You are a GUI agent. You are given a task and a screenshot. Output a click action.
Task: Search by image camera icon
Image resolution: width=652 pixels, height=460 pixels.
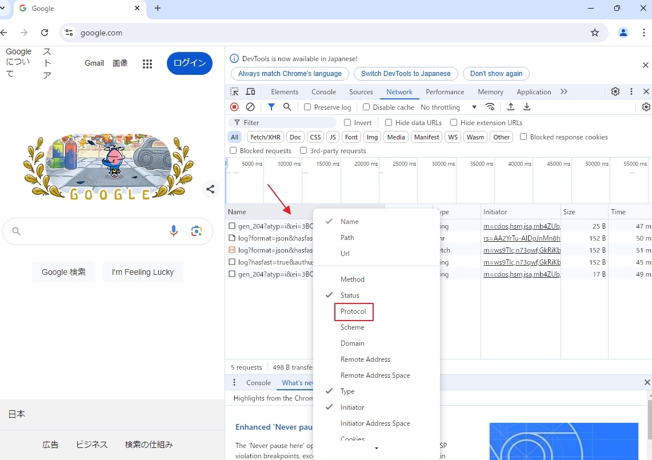click(x=196, y=231)
